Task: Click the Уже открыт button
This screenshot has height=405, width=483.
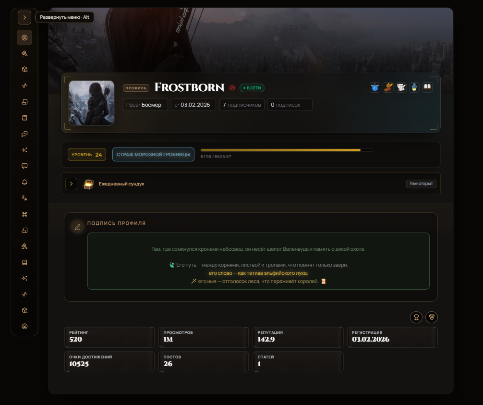Action: point(421,184)
